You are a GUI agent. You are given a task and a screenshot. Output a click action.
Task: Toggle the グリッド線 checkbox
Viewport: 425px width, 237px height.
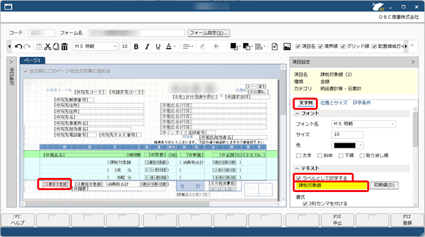[x=343, y=47]
